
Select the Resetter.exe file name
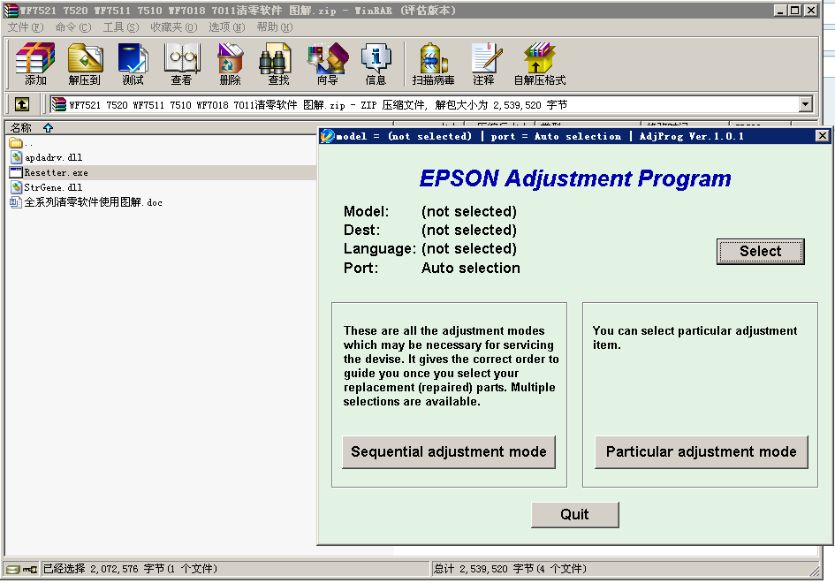(x=56, y=172)
